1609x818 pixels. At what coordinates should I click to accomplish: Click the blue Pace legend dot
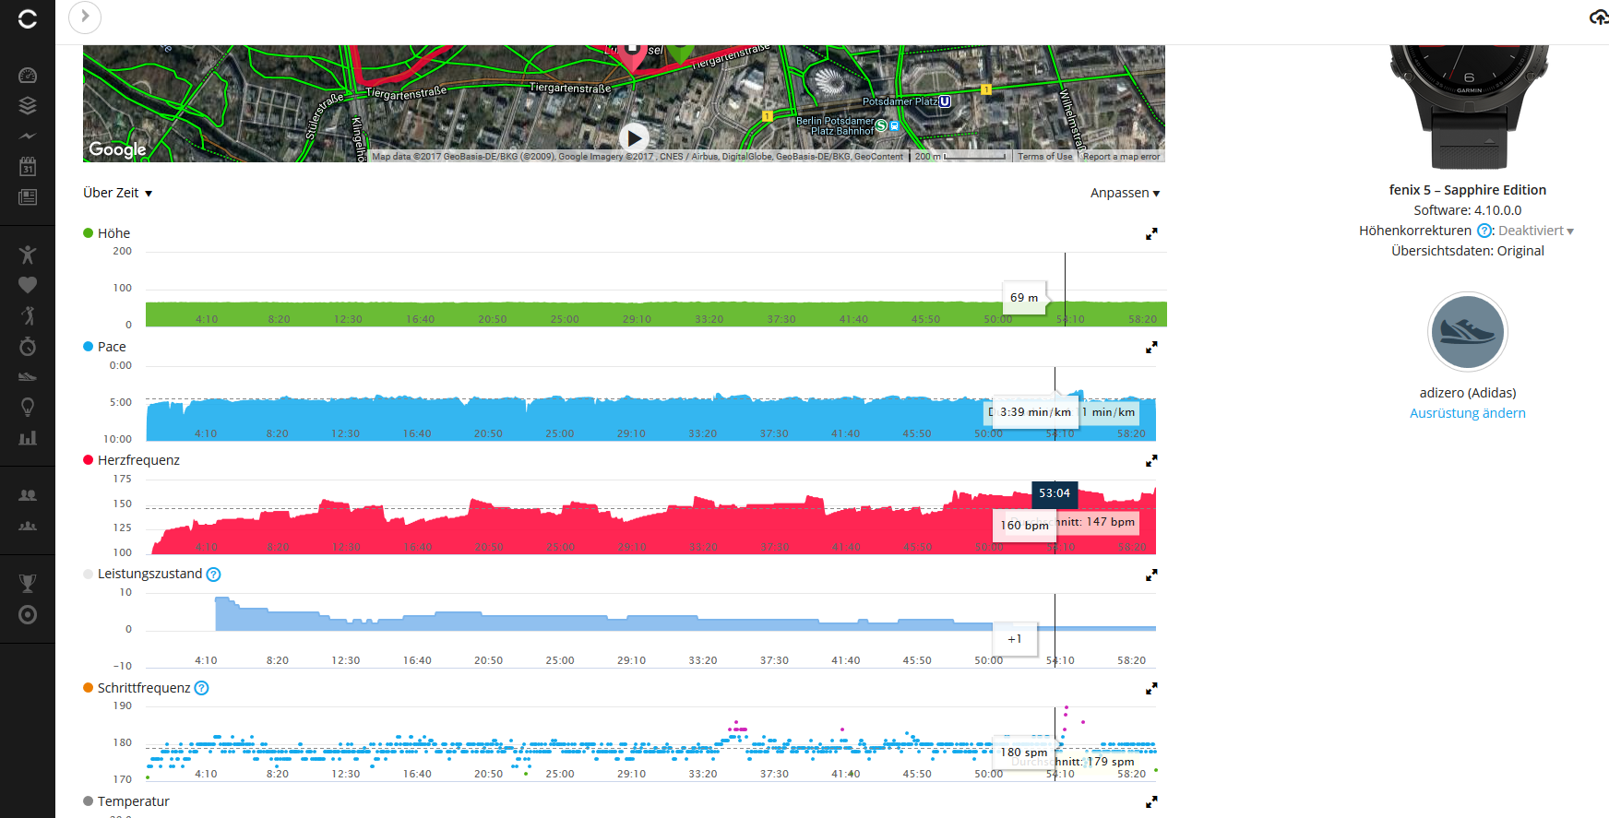click(89, 347)
